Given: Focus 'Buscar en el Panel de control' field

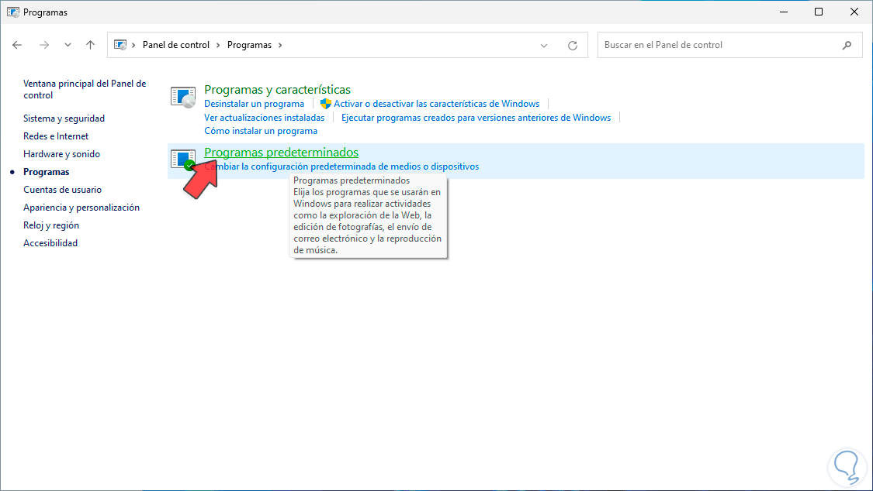Looking at the screenshot, I should tap(730, 45).
